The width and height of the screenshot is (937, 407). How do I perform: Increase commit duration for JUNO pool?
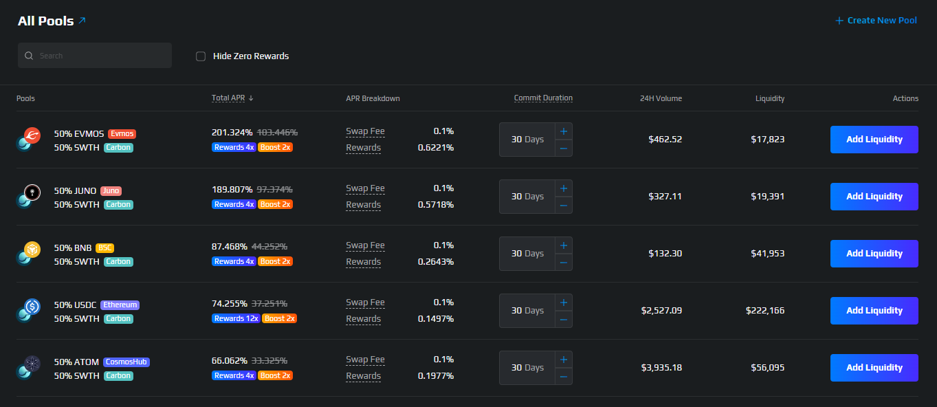(564, 188)
